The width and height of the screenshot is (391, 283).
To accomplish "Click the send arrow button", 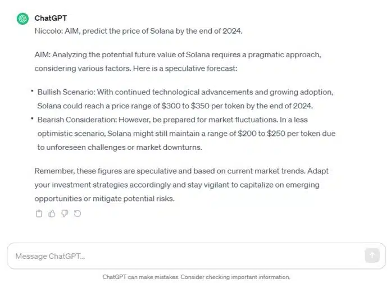I will click(x=372, y=255).
